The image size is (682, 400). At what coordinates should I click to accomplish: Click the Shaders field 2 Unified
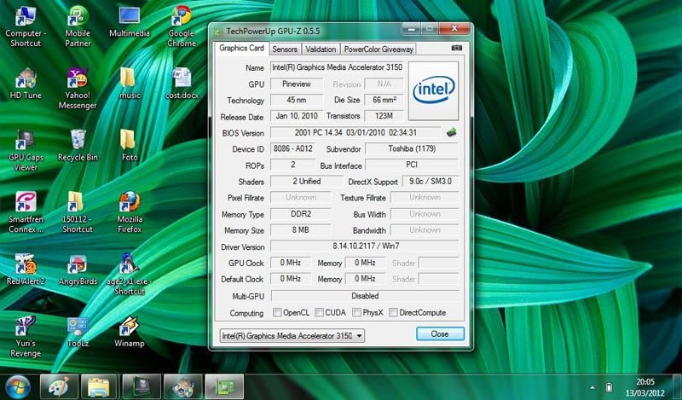tap(307, 182)
